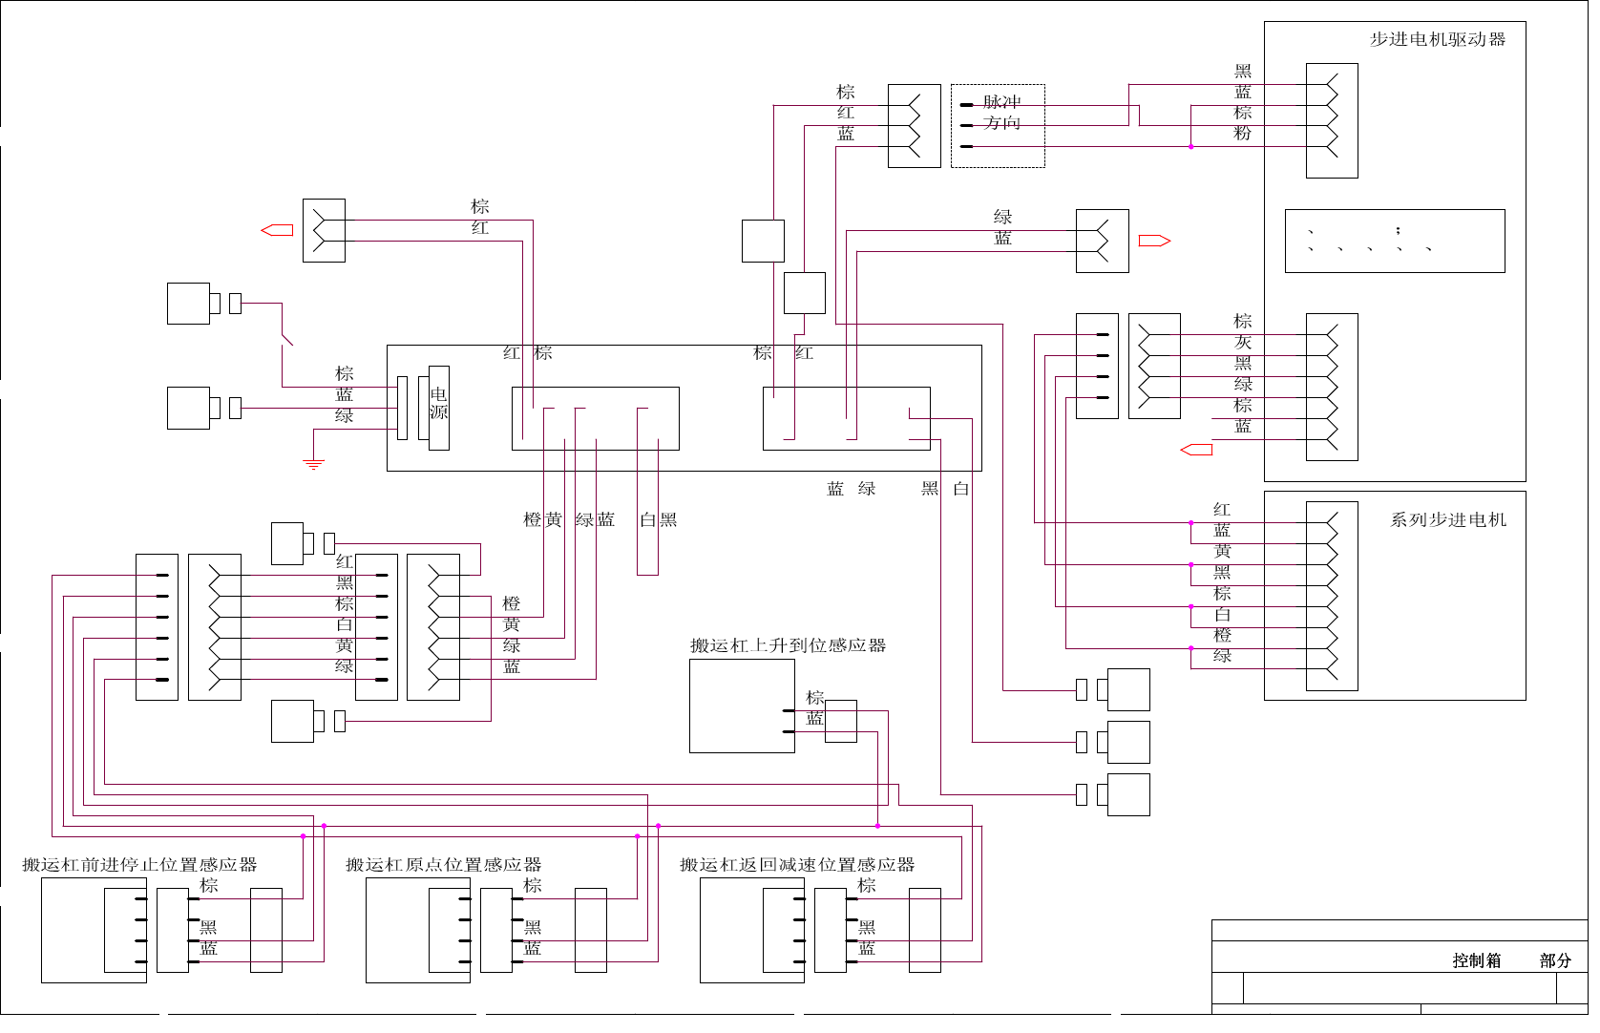Click the 黑 白 label below control box

point(946,489)
